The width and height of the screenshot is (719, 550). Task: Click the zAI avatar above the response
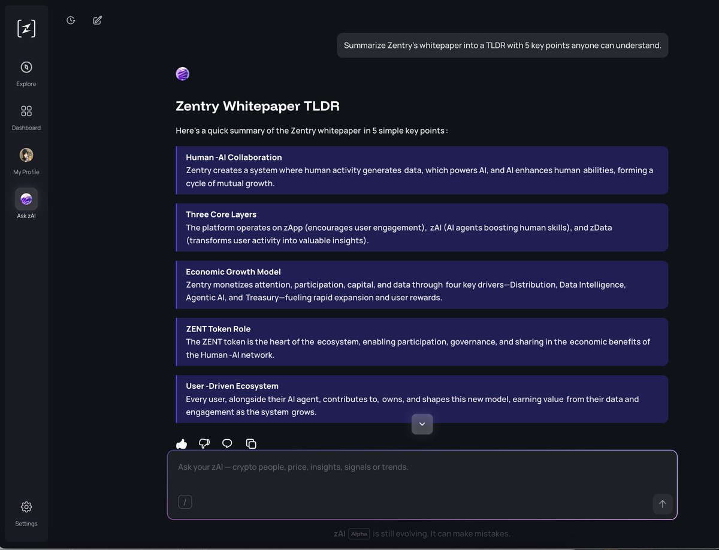(183, 74)
